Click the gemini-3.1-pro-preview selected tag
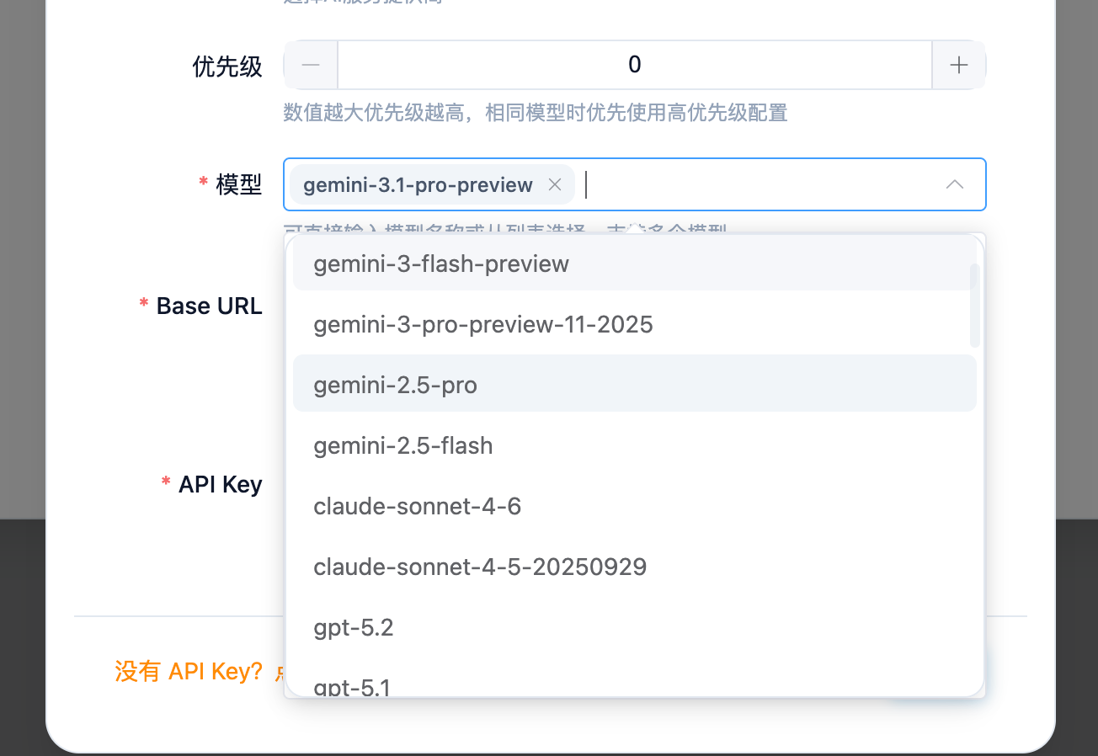The height and width of the screenshot is (756, 1098). click(418, 185)
